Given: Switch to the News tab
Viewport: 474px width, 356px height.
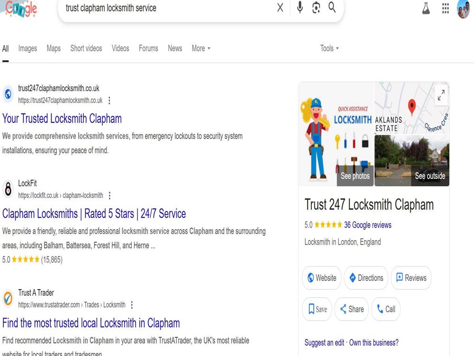Looking at the screenshot, I should [175, 48].
